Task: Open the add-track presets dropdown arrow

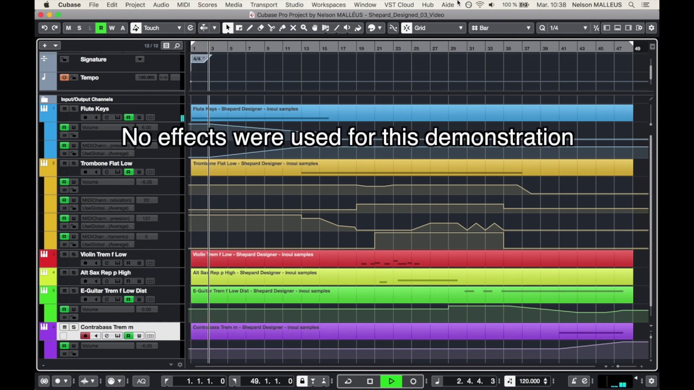Action: (x=55, y=46)
